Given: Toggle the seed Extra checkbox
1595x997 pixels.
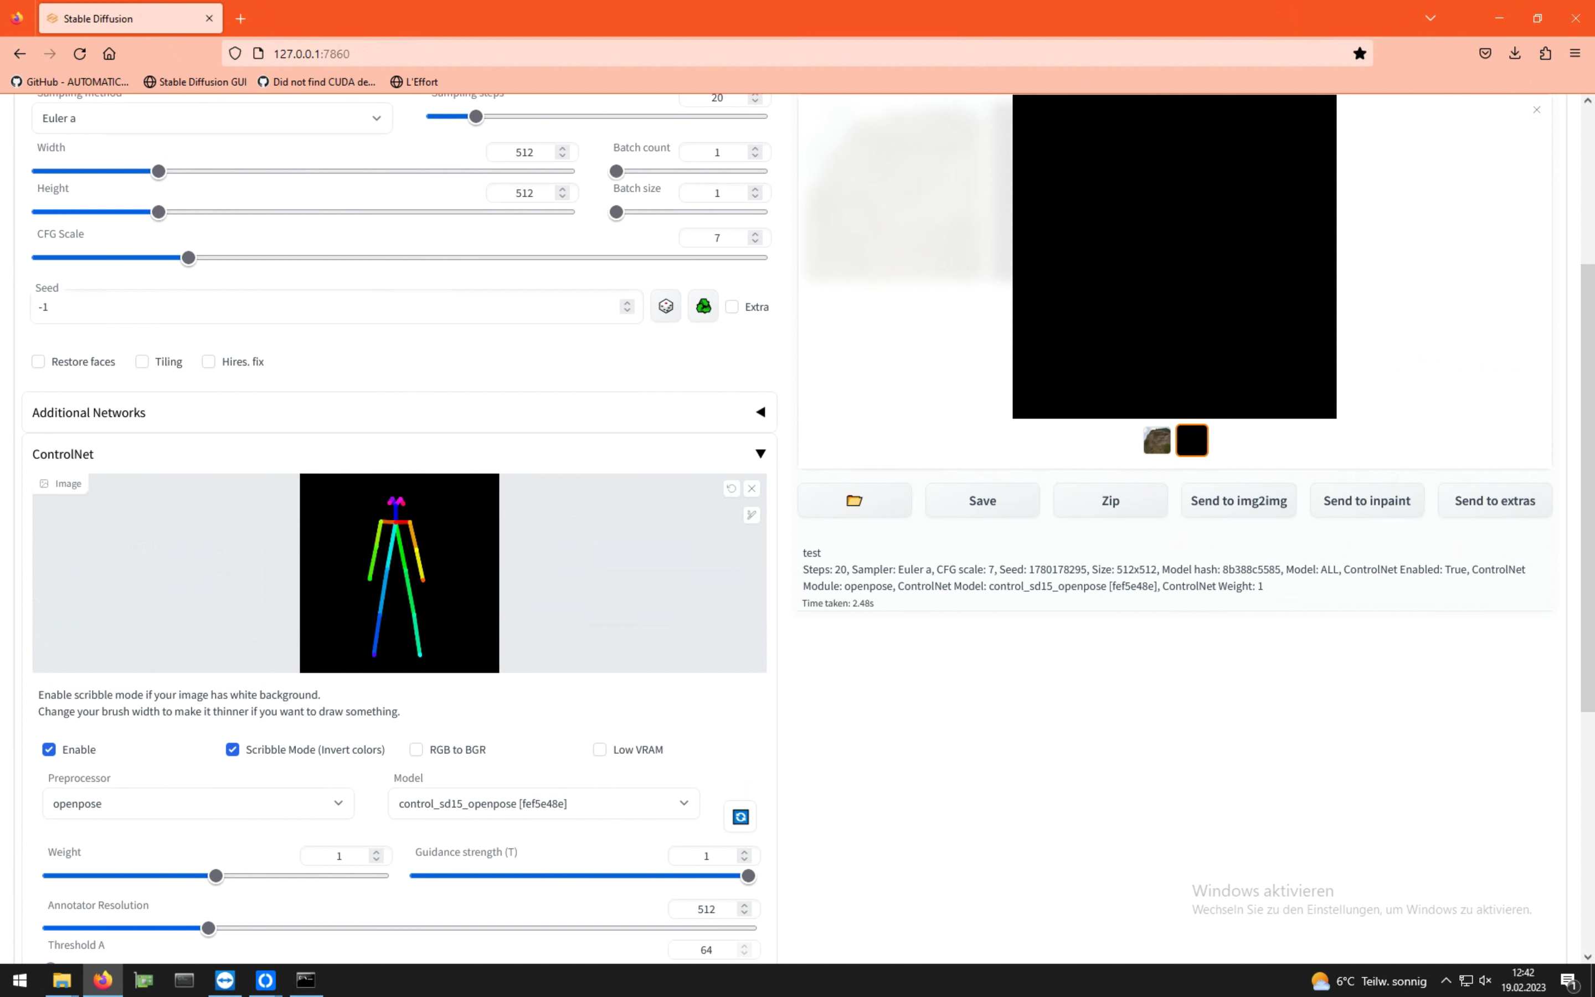Looking at the screenshot, I should pos(732,307).
